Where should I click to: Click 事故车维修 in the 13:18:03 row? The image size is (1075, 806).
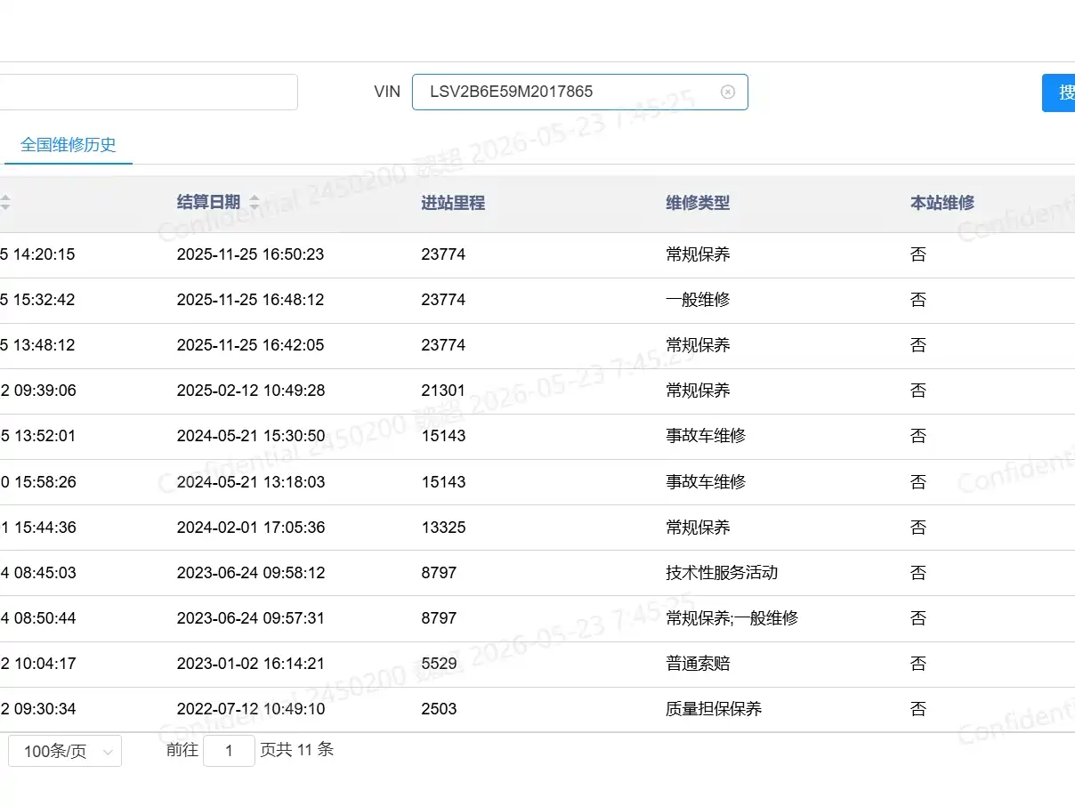point(706,482)
